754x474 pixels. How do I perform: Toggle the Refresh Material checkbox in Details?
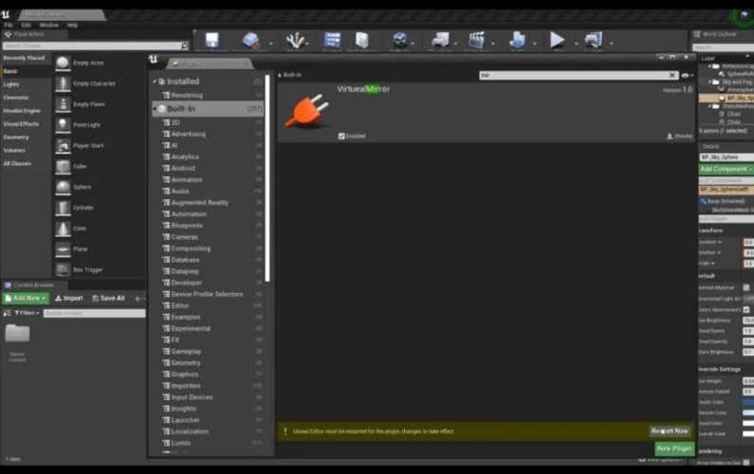pos(746,287)
